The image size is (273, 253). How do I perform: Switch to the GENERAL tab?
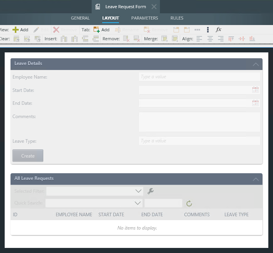(80, 18)
